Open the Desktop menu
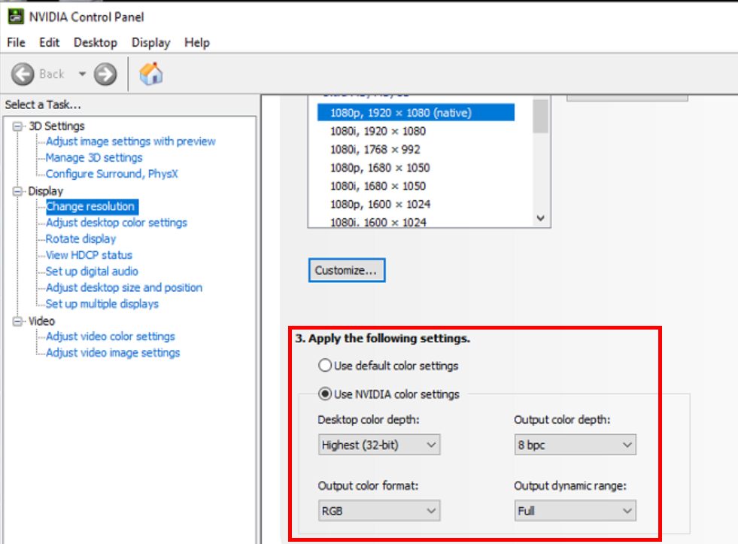 [96, 42]
